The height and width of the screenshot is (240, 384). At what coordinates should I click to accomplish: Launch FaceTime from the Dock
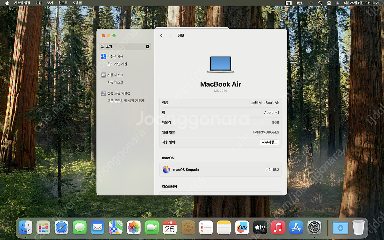coord(152,228)
